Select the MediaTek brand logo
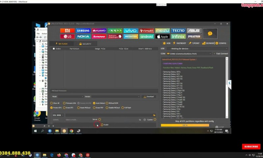263x158 pixels. (131, 36)
